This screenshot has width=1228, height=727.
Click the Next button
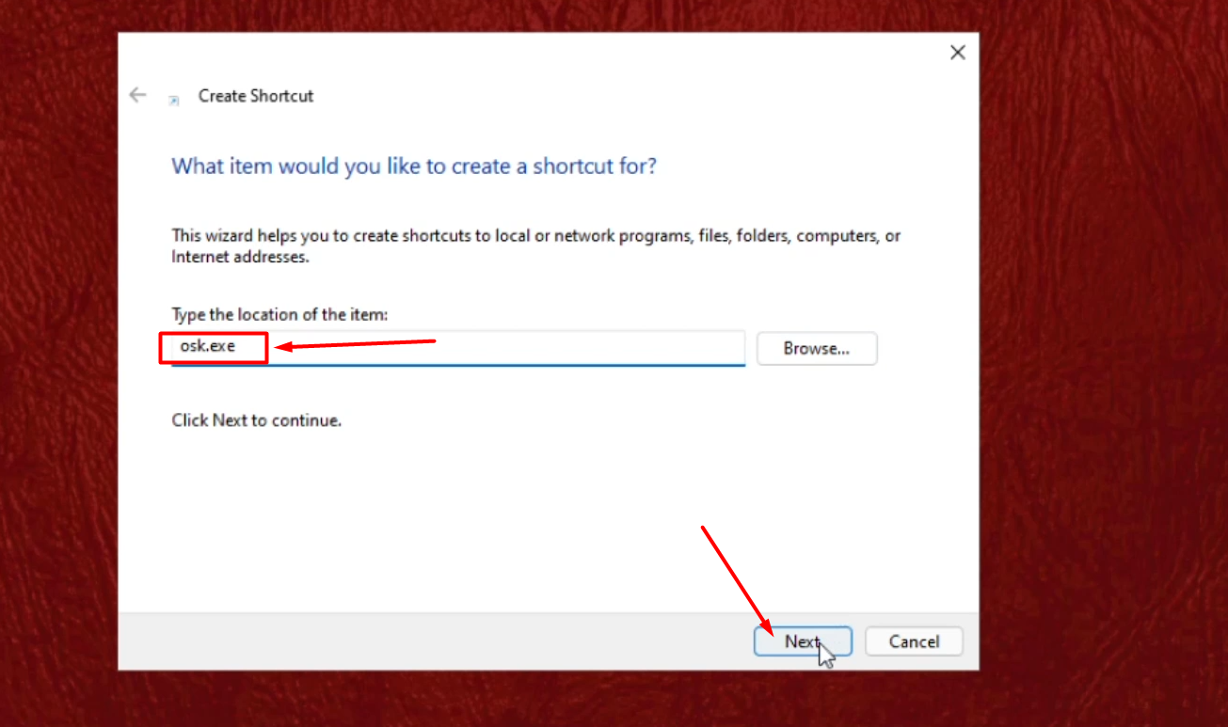[803, 641]
